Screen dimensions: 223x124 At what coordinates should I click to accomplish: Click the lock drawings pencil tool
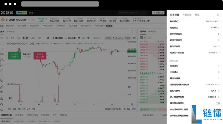pyautogui.click(x=2, y=104)
